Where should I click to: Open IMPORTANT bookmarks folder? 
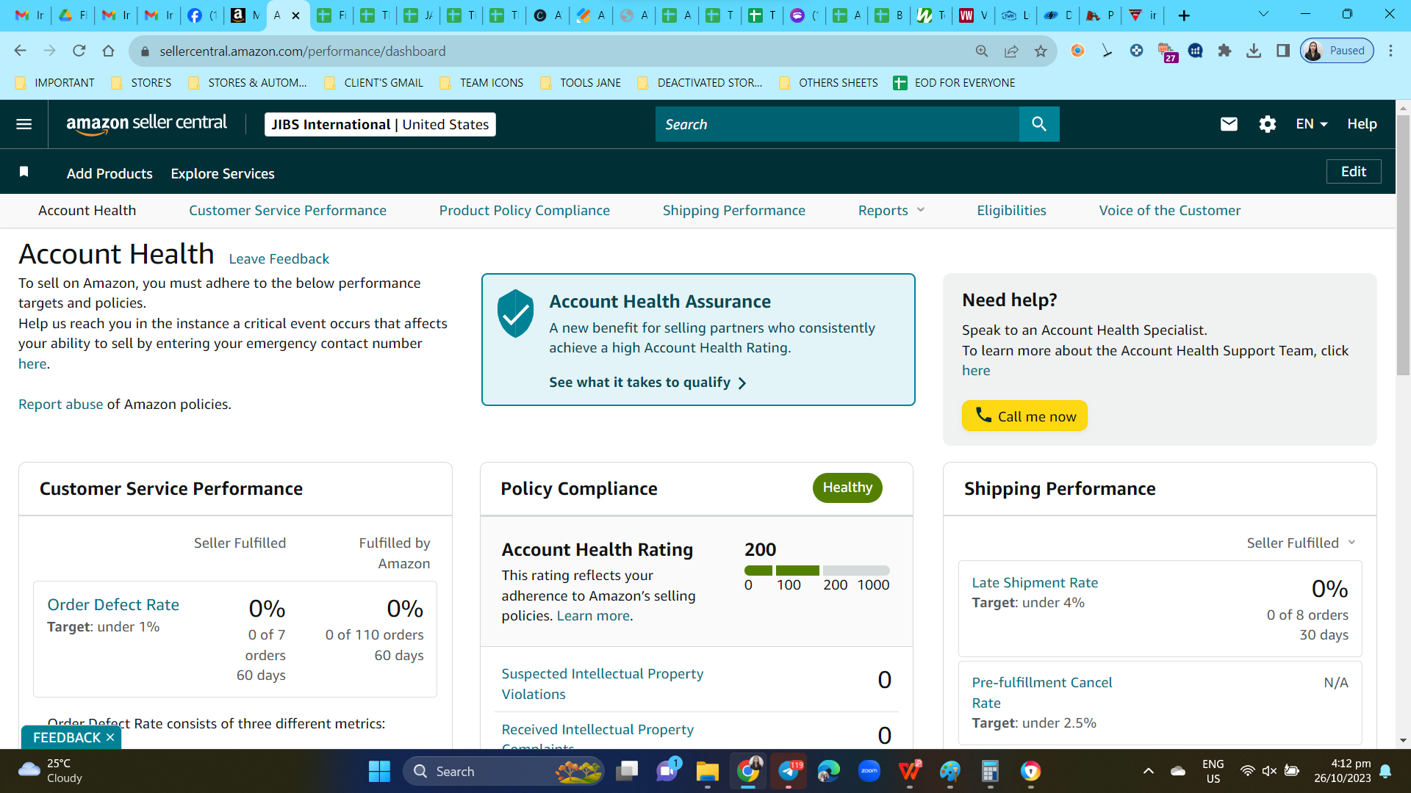point(55,83)
